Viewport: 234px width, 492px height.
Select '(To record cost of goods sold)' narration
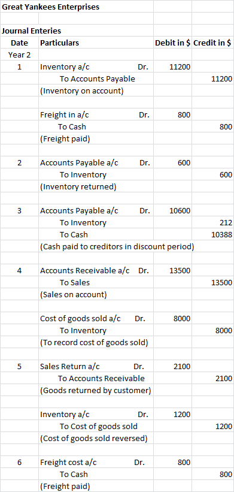coord(94,343)
